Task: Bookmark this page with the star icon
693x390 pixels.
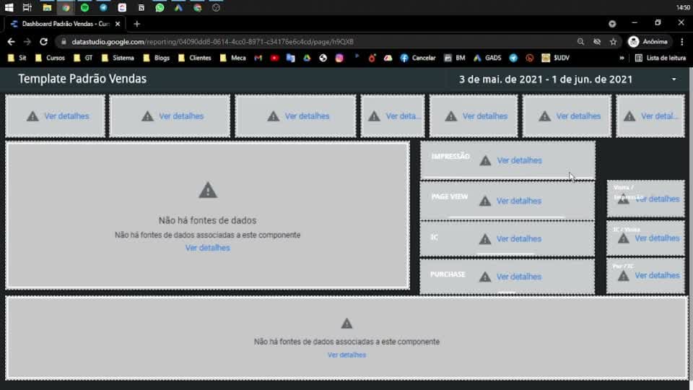Action: click(613, 42)
